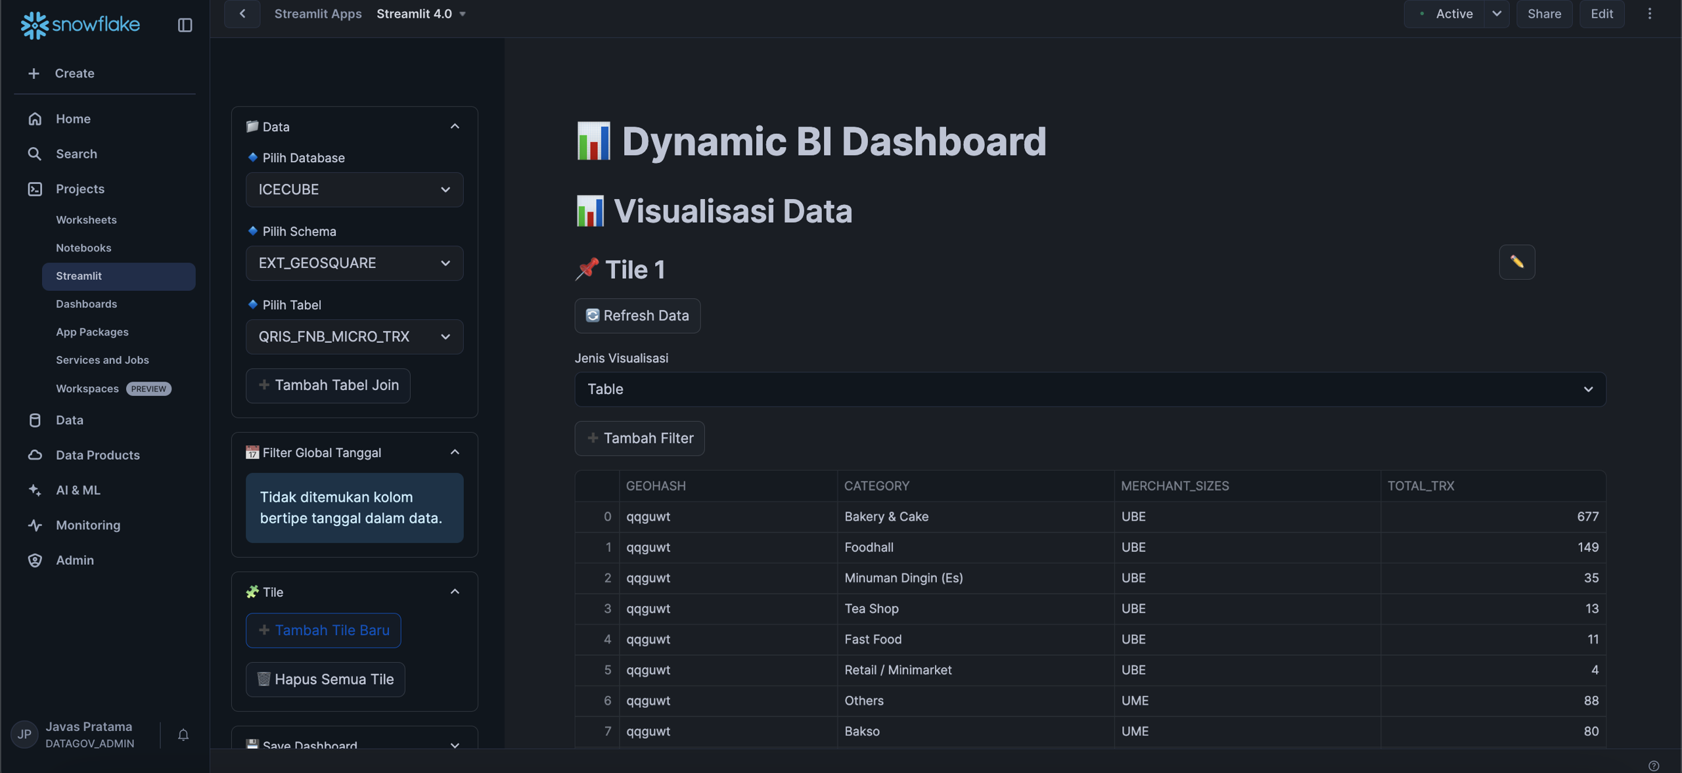
Task: Click the Create plus icon
Action: tap(34, 74)
